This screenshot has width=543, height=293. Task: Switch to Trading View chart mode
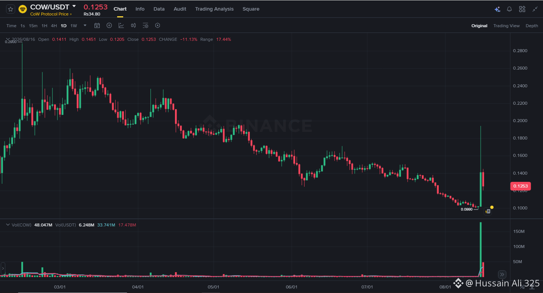(x=506, y=26)
